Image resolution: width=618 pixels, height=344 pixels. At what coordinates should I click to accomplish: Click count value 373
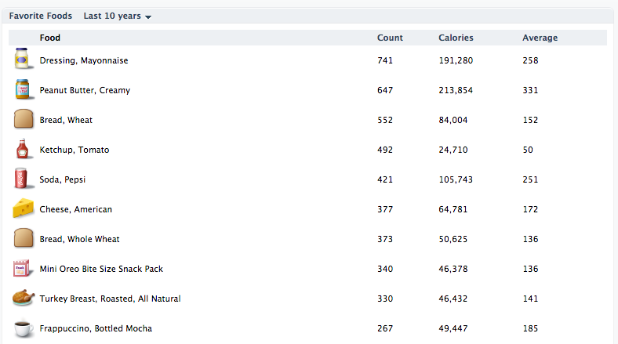coord(385,239)
